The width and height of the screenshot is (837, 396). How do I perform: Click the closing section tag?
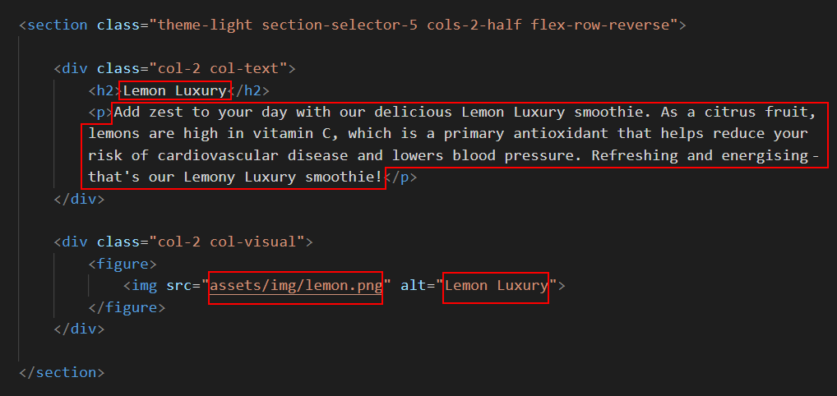coord(62,372)
